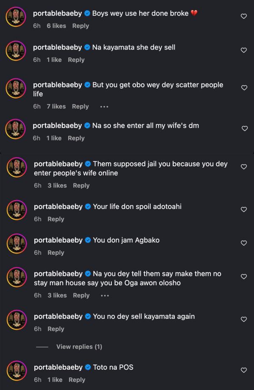Like the 'You don jam Agbako' comment
Viewport: 254px width, 390px height.
[x=243, y=243]
